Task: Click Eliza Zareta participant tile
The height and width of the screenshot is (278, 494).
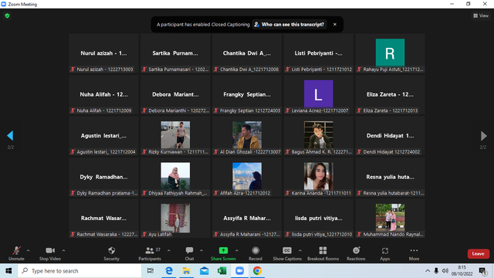Action: [390, 94]
